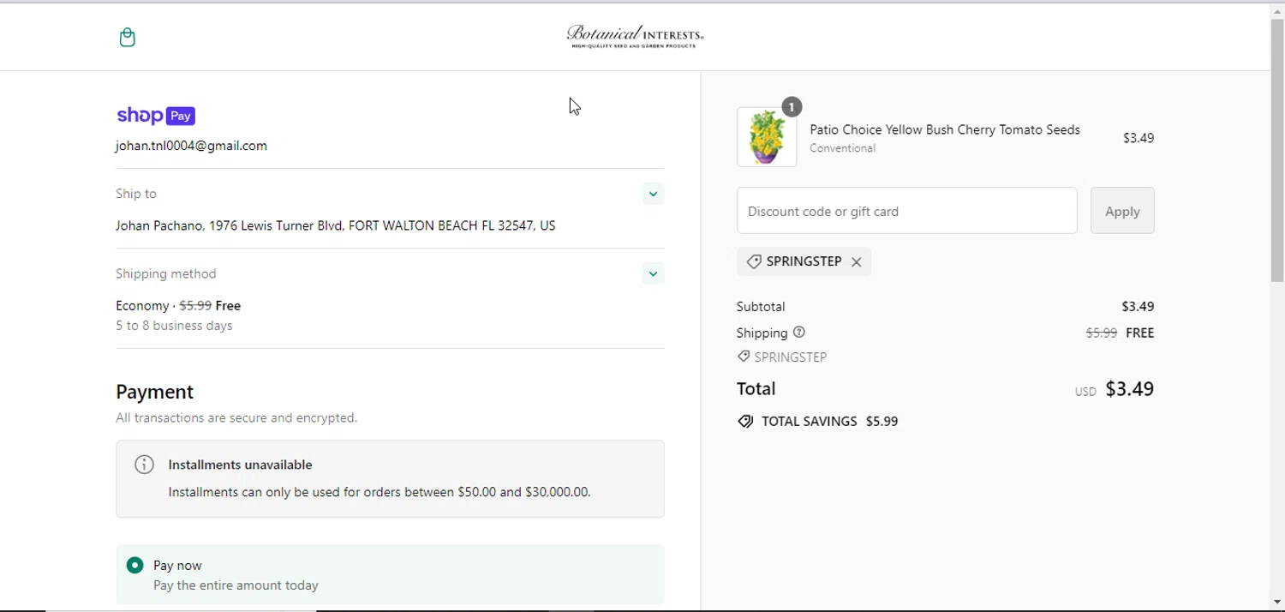The height and width of the screenshot is (612, 1285).
Task: Select the Pay now radio button
Action: tap(134, 565)
